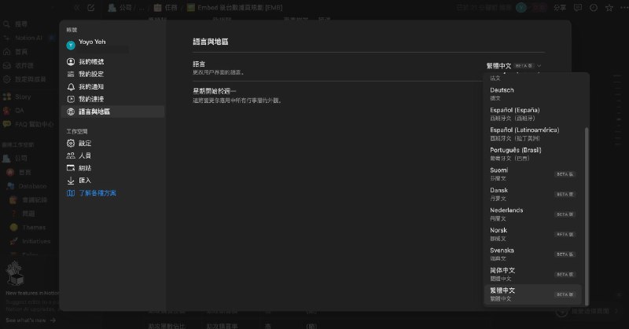Choose Español (Latinoamérica) language option
This screenshot has height=329, width=629.
tap(533, 133)
